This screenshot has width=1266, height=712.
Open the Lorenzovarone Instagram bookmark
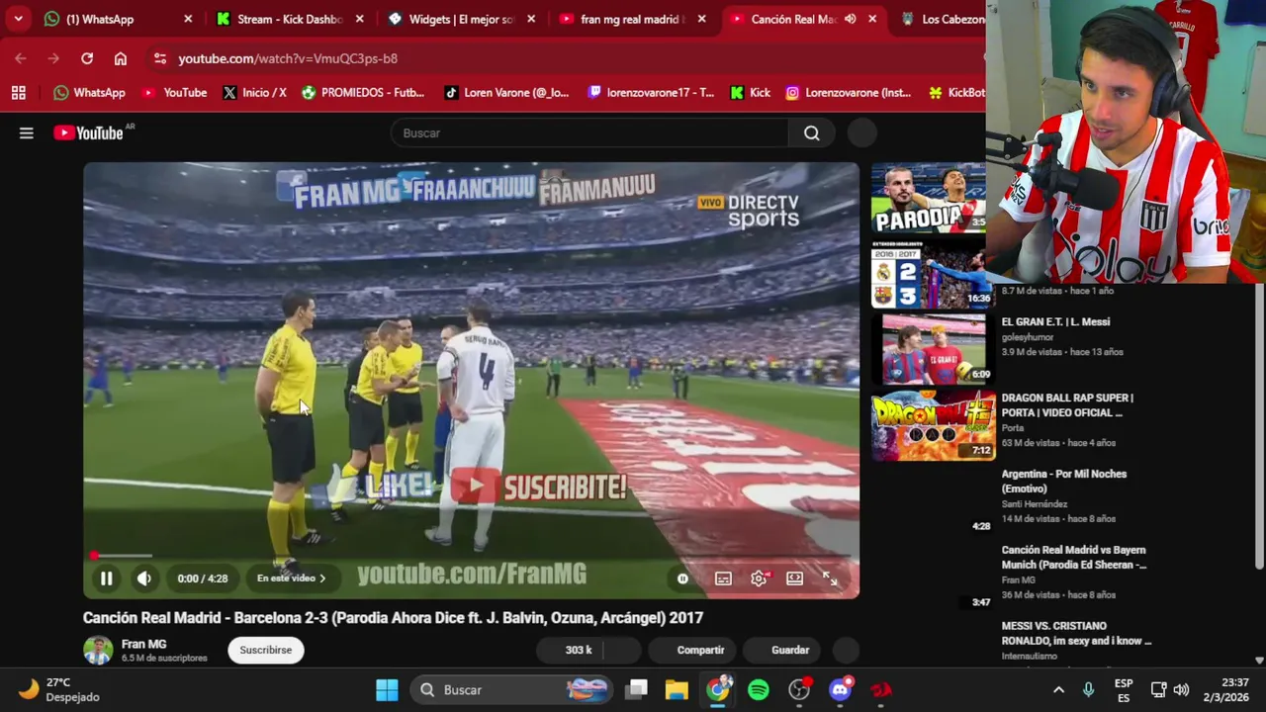tap(849, 92)
